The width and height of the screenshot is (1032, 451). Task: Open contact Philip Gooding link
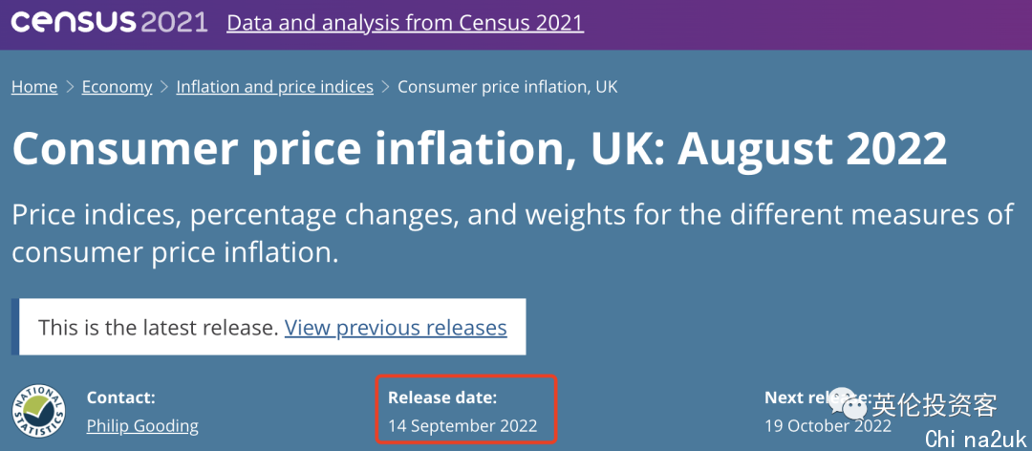[142, 426]
